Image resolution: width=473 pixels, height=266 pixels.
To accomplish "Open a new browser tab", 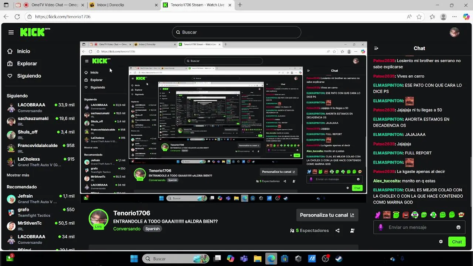I will tap(240, 5).
